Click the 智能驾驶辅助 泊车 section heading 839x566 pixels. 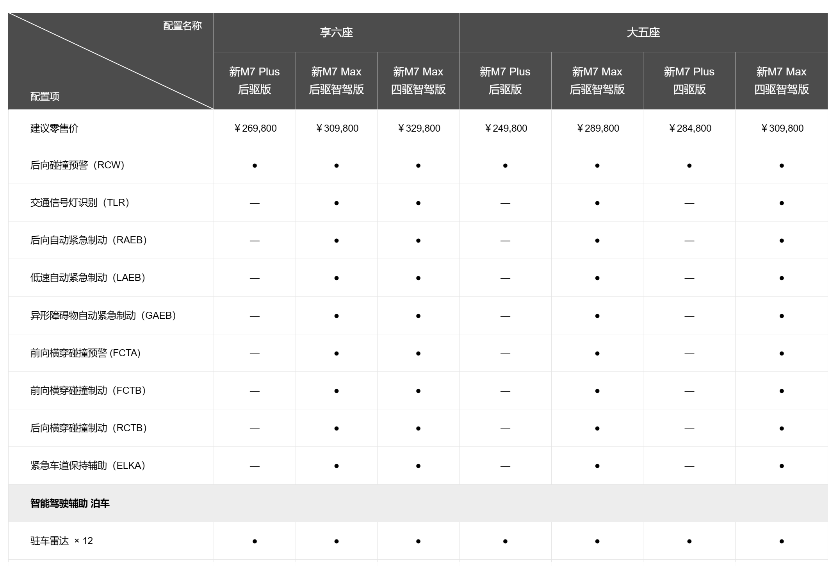coord(70,504)
